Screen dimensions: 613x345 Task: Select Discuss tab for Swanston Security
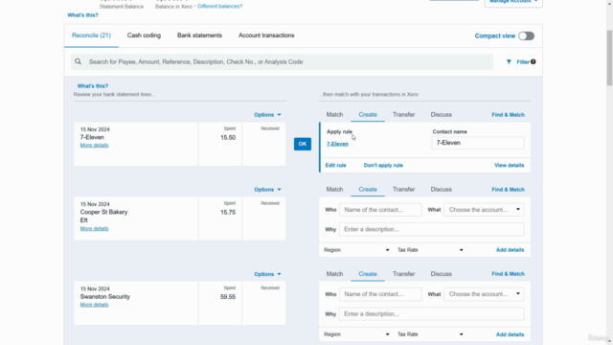click(441, 274)
